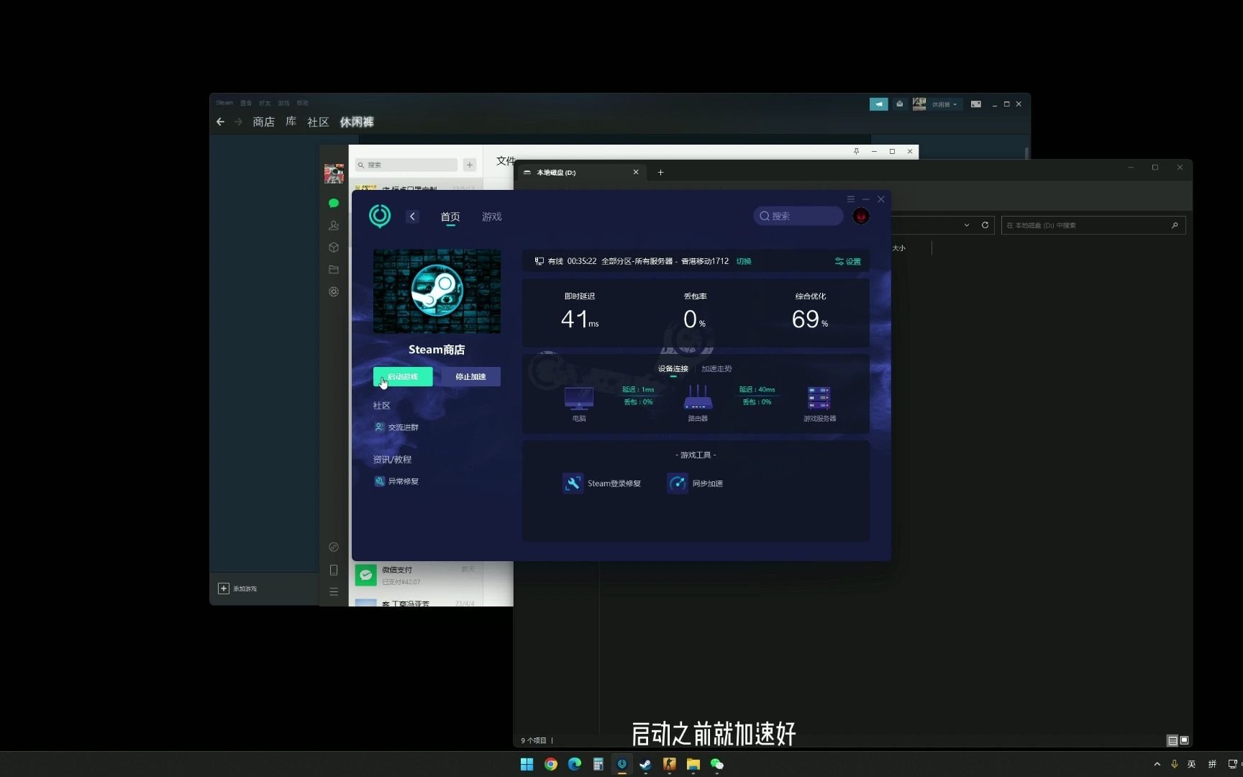
Task: Click the File Explorer search field for drive D
Action: coord(1093,225)
